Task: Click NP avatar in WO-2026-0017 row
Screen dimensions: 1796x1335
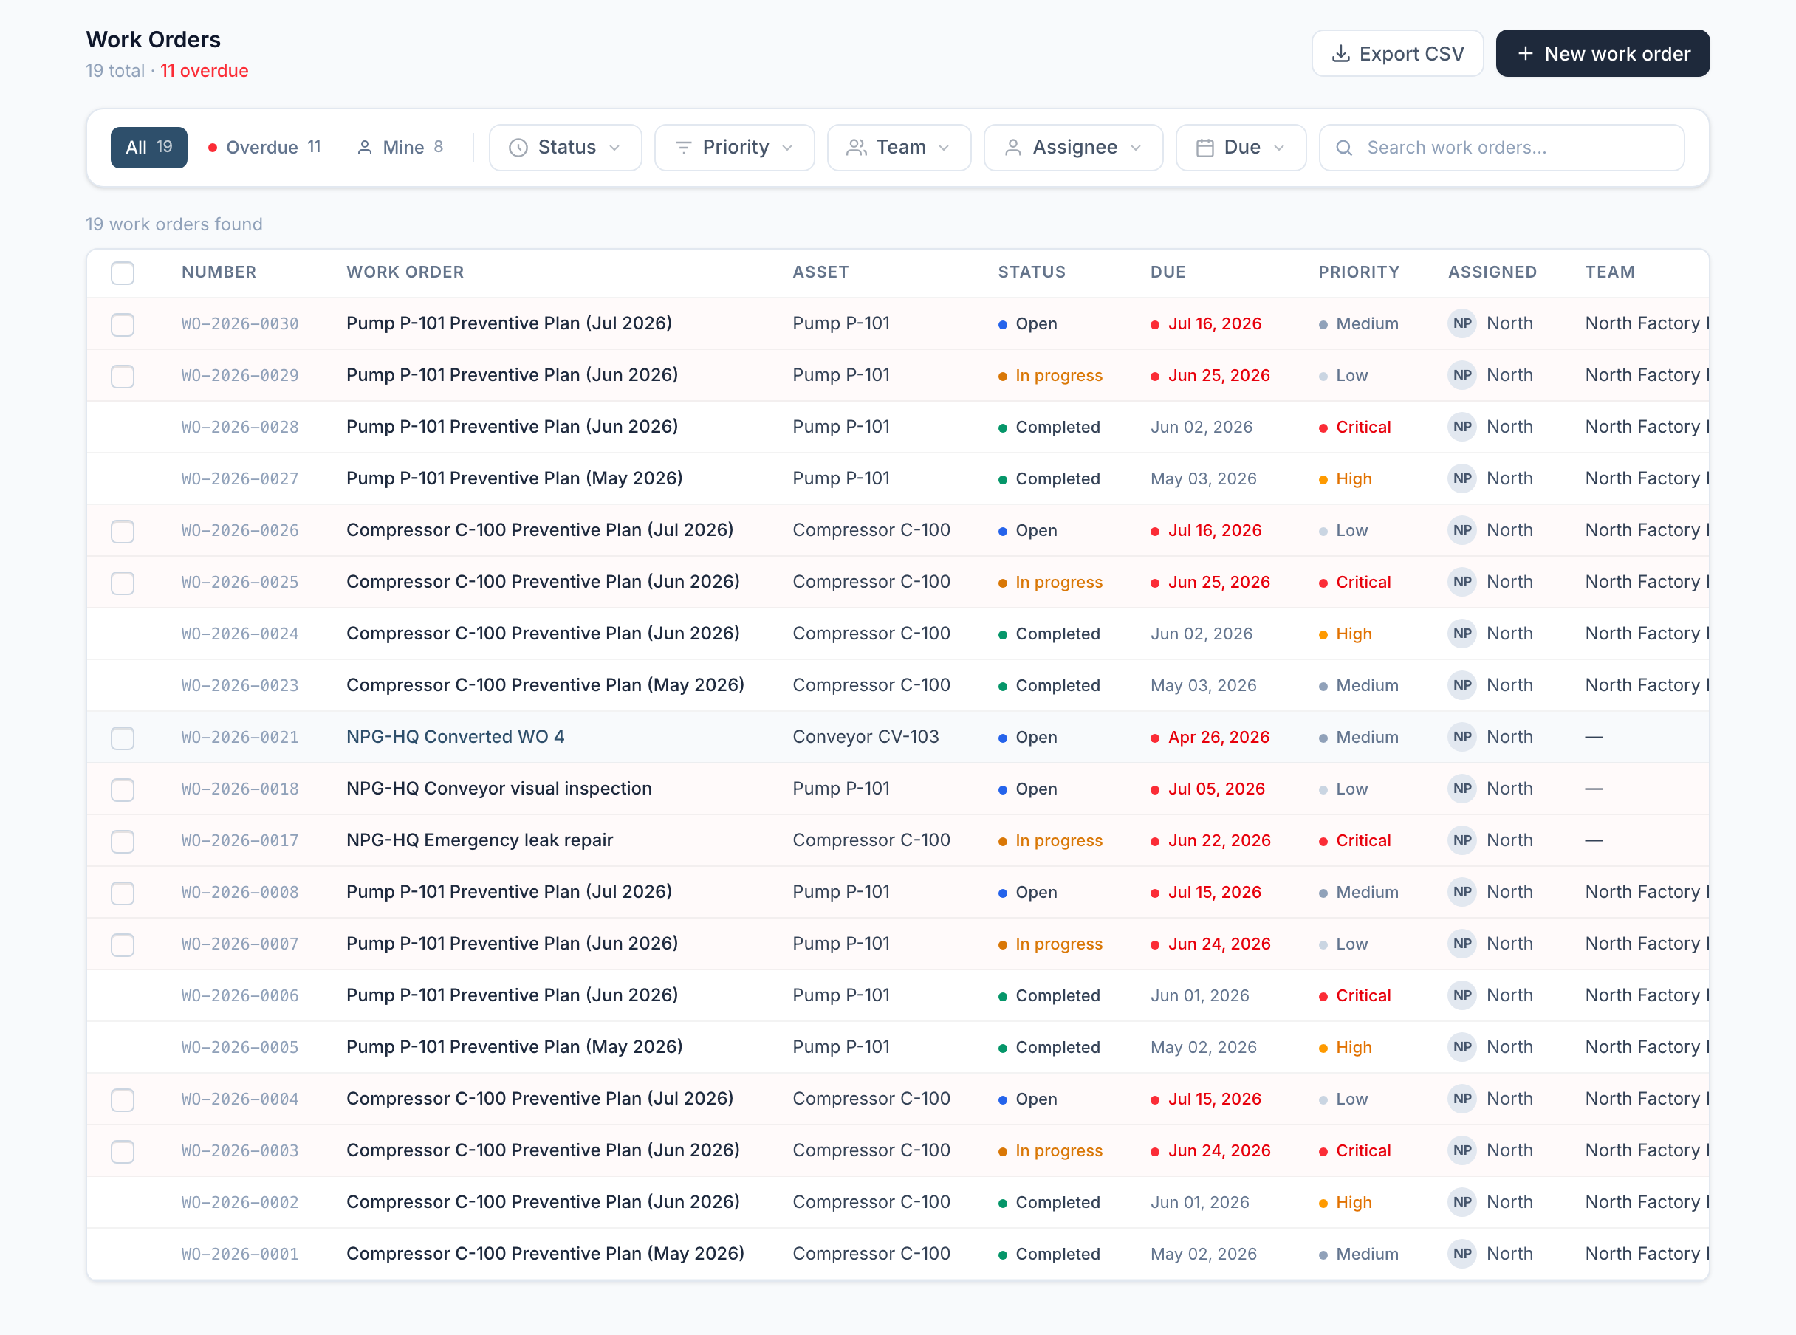Action: tap(1461, 840)
